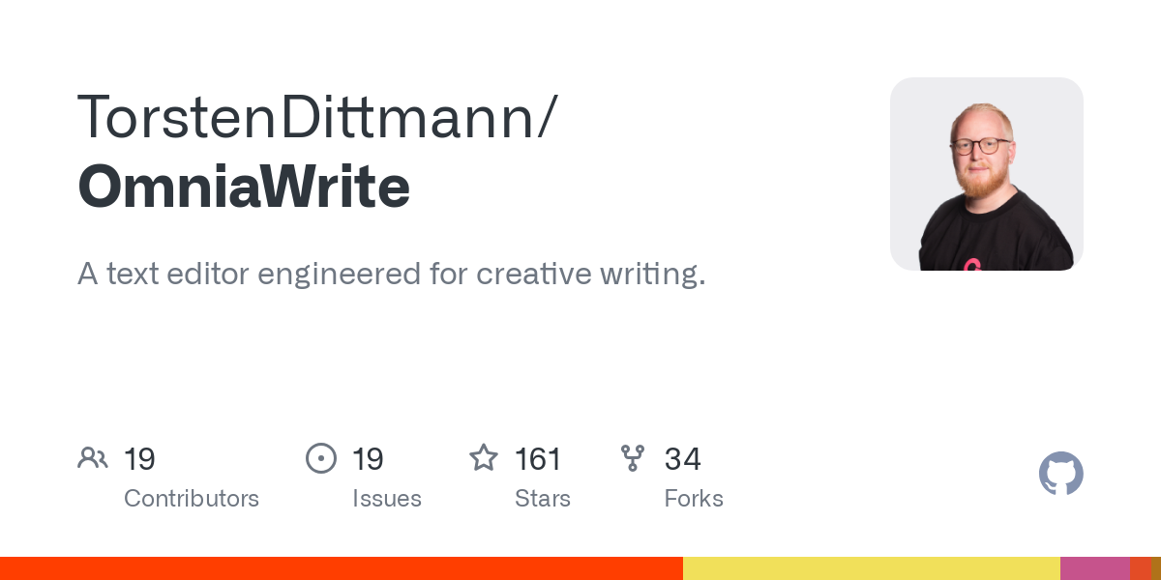Click the Issues circle-dot icon
This screenshot has height=580, width=1161.
320,457
